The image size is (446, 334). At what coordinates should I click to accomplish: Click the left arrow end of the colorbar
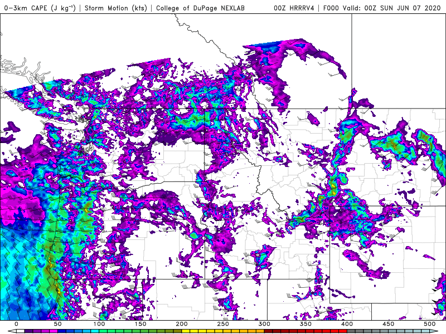[x=12, y=331]
